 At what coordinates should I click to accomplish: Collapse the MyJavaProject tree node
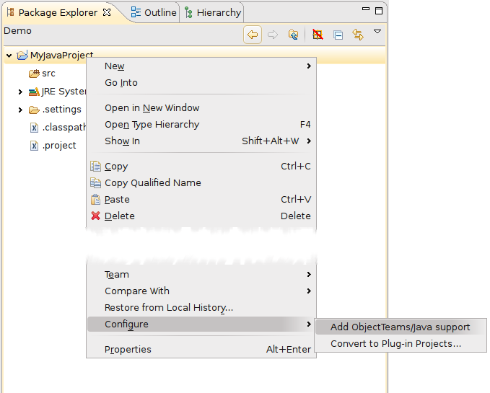pyautogui.click(x=9, y=56)
